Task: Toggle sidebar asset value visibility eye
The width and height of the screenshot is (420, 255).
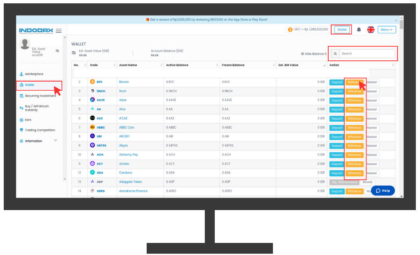Action: coord(57,51)
